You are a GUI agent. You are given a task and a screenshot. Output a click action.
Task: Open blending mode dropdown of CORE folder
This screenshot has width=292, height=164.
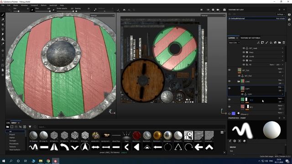pos(281,80)
